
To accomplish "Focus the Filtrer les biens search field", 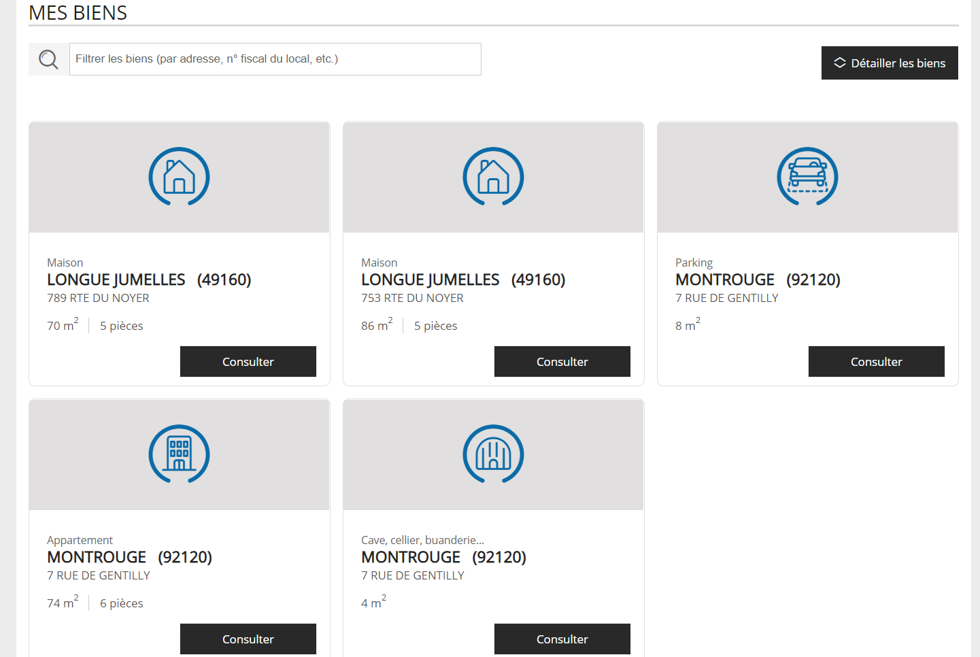I will coord(275,59).
